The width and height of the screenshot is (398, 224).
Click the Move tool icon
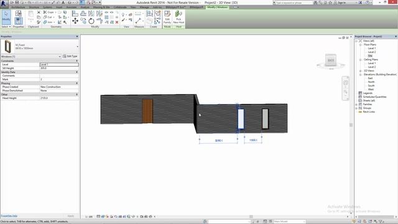(75, 21)
